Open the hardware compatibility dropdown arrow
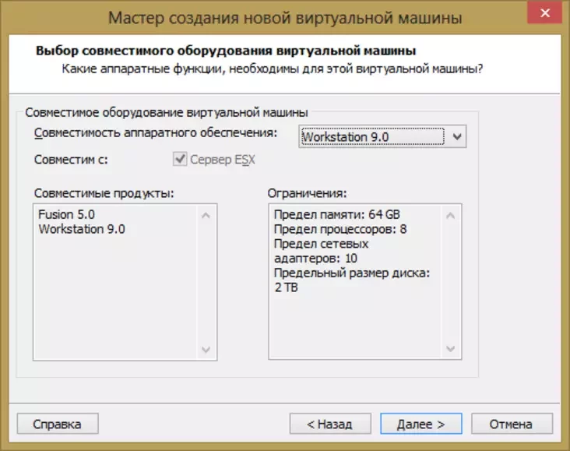 click(457, 137)
